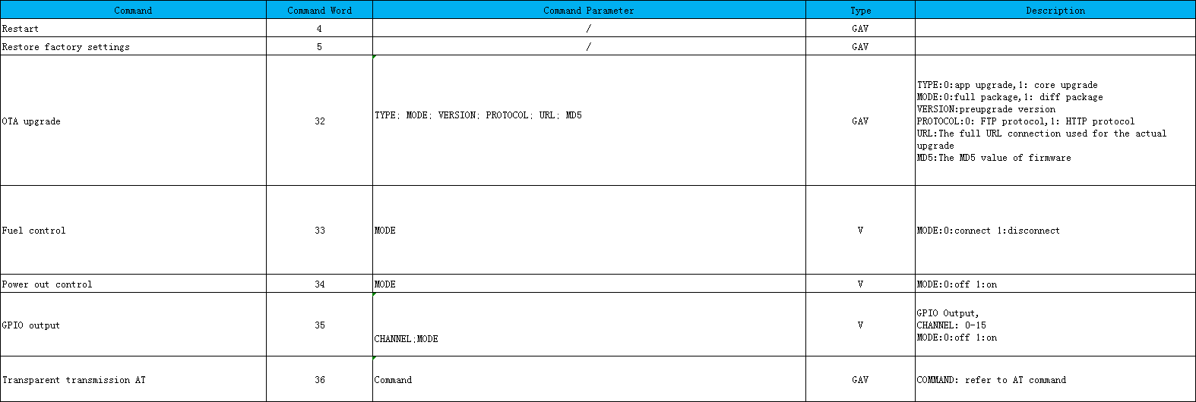Select the "OTA upgrade" command cell

tap(133, 121)
